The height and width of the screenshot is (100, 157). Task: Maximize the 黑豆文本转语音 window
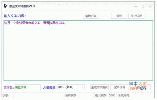pos(143,7)
